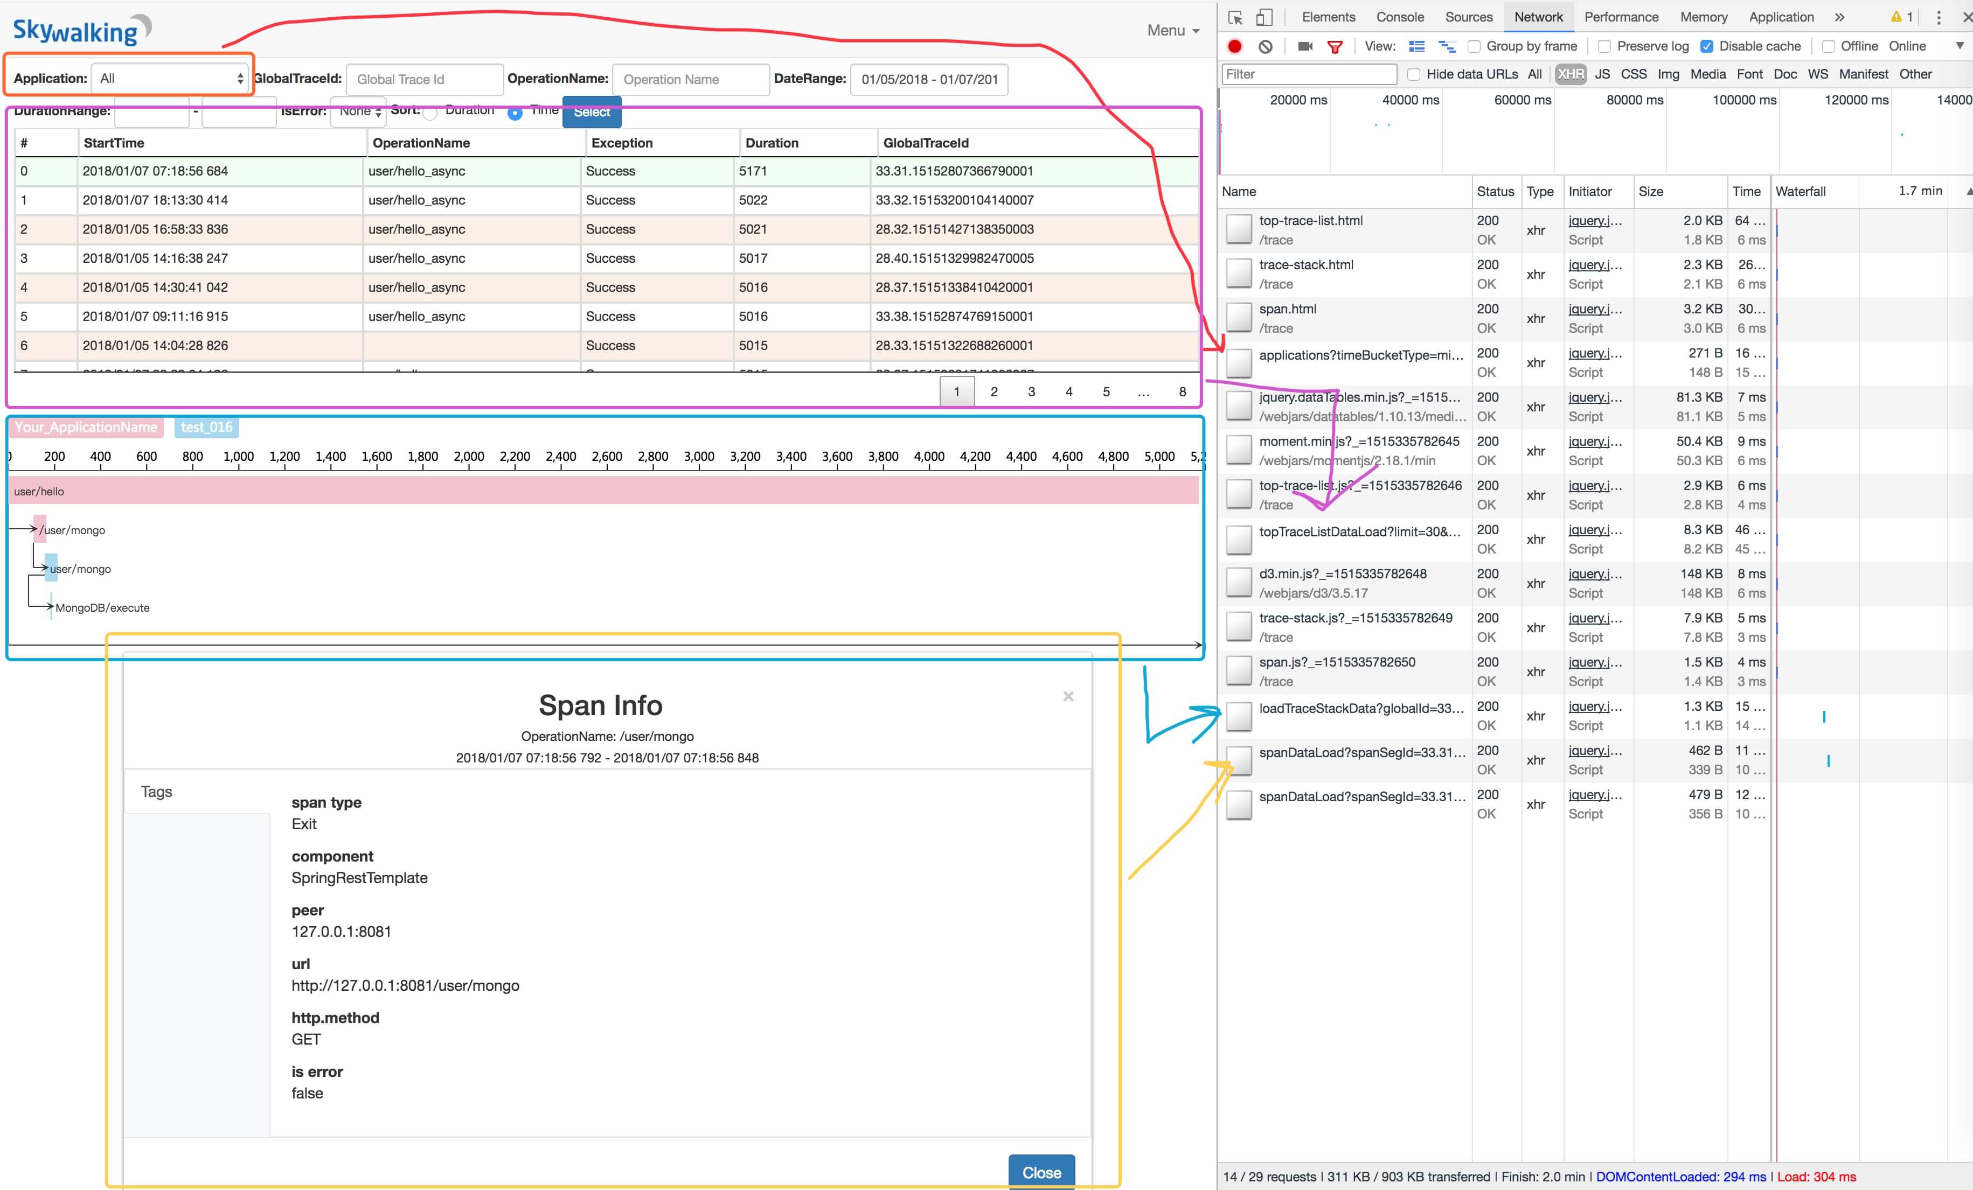Screen dimensions: 1973x1190
Task: Stop recording network log red button
Action: (1235, 46)
